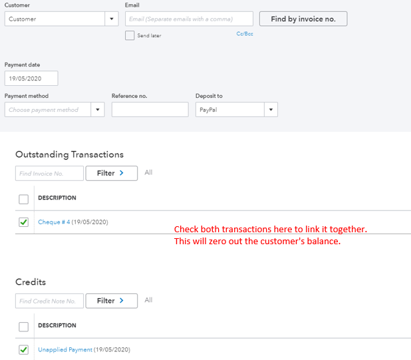Expand the Payment method dropdown

98,110
